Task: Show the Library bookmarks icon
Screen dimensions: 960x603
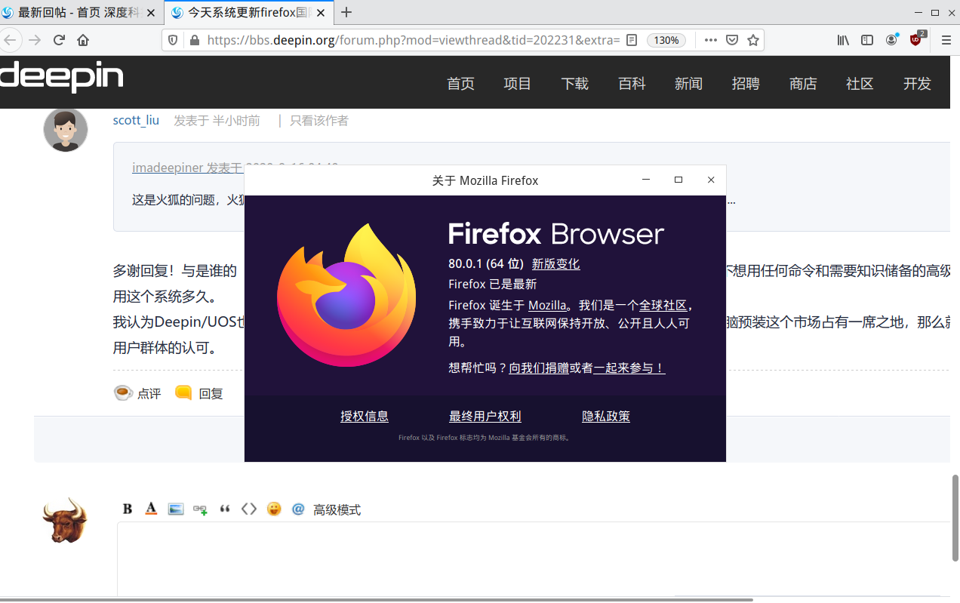Action: (x=843, y=40)
